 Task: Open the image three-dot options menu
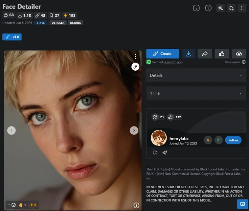coord(135,56)
